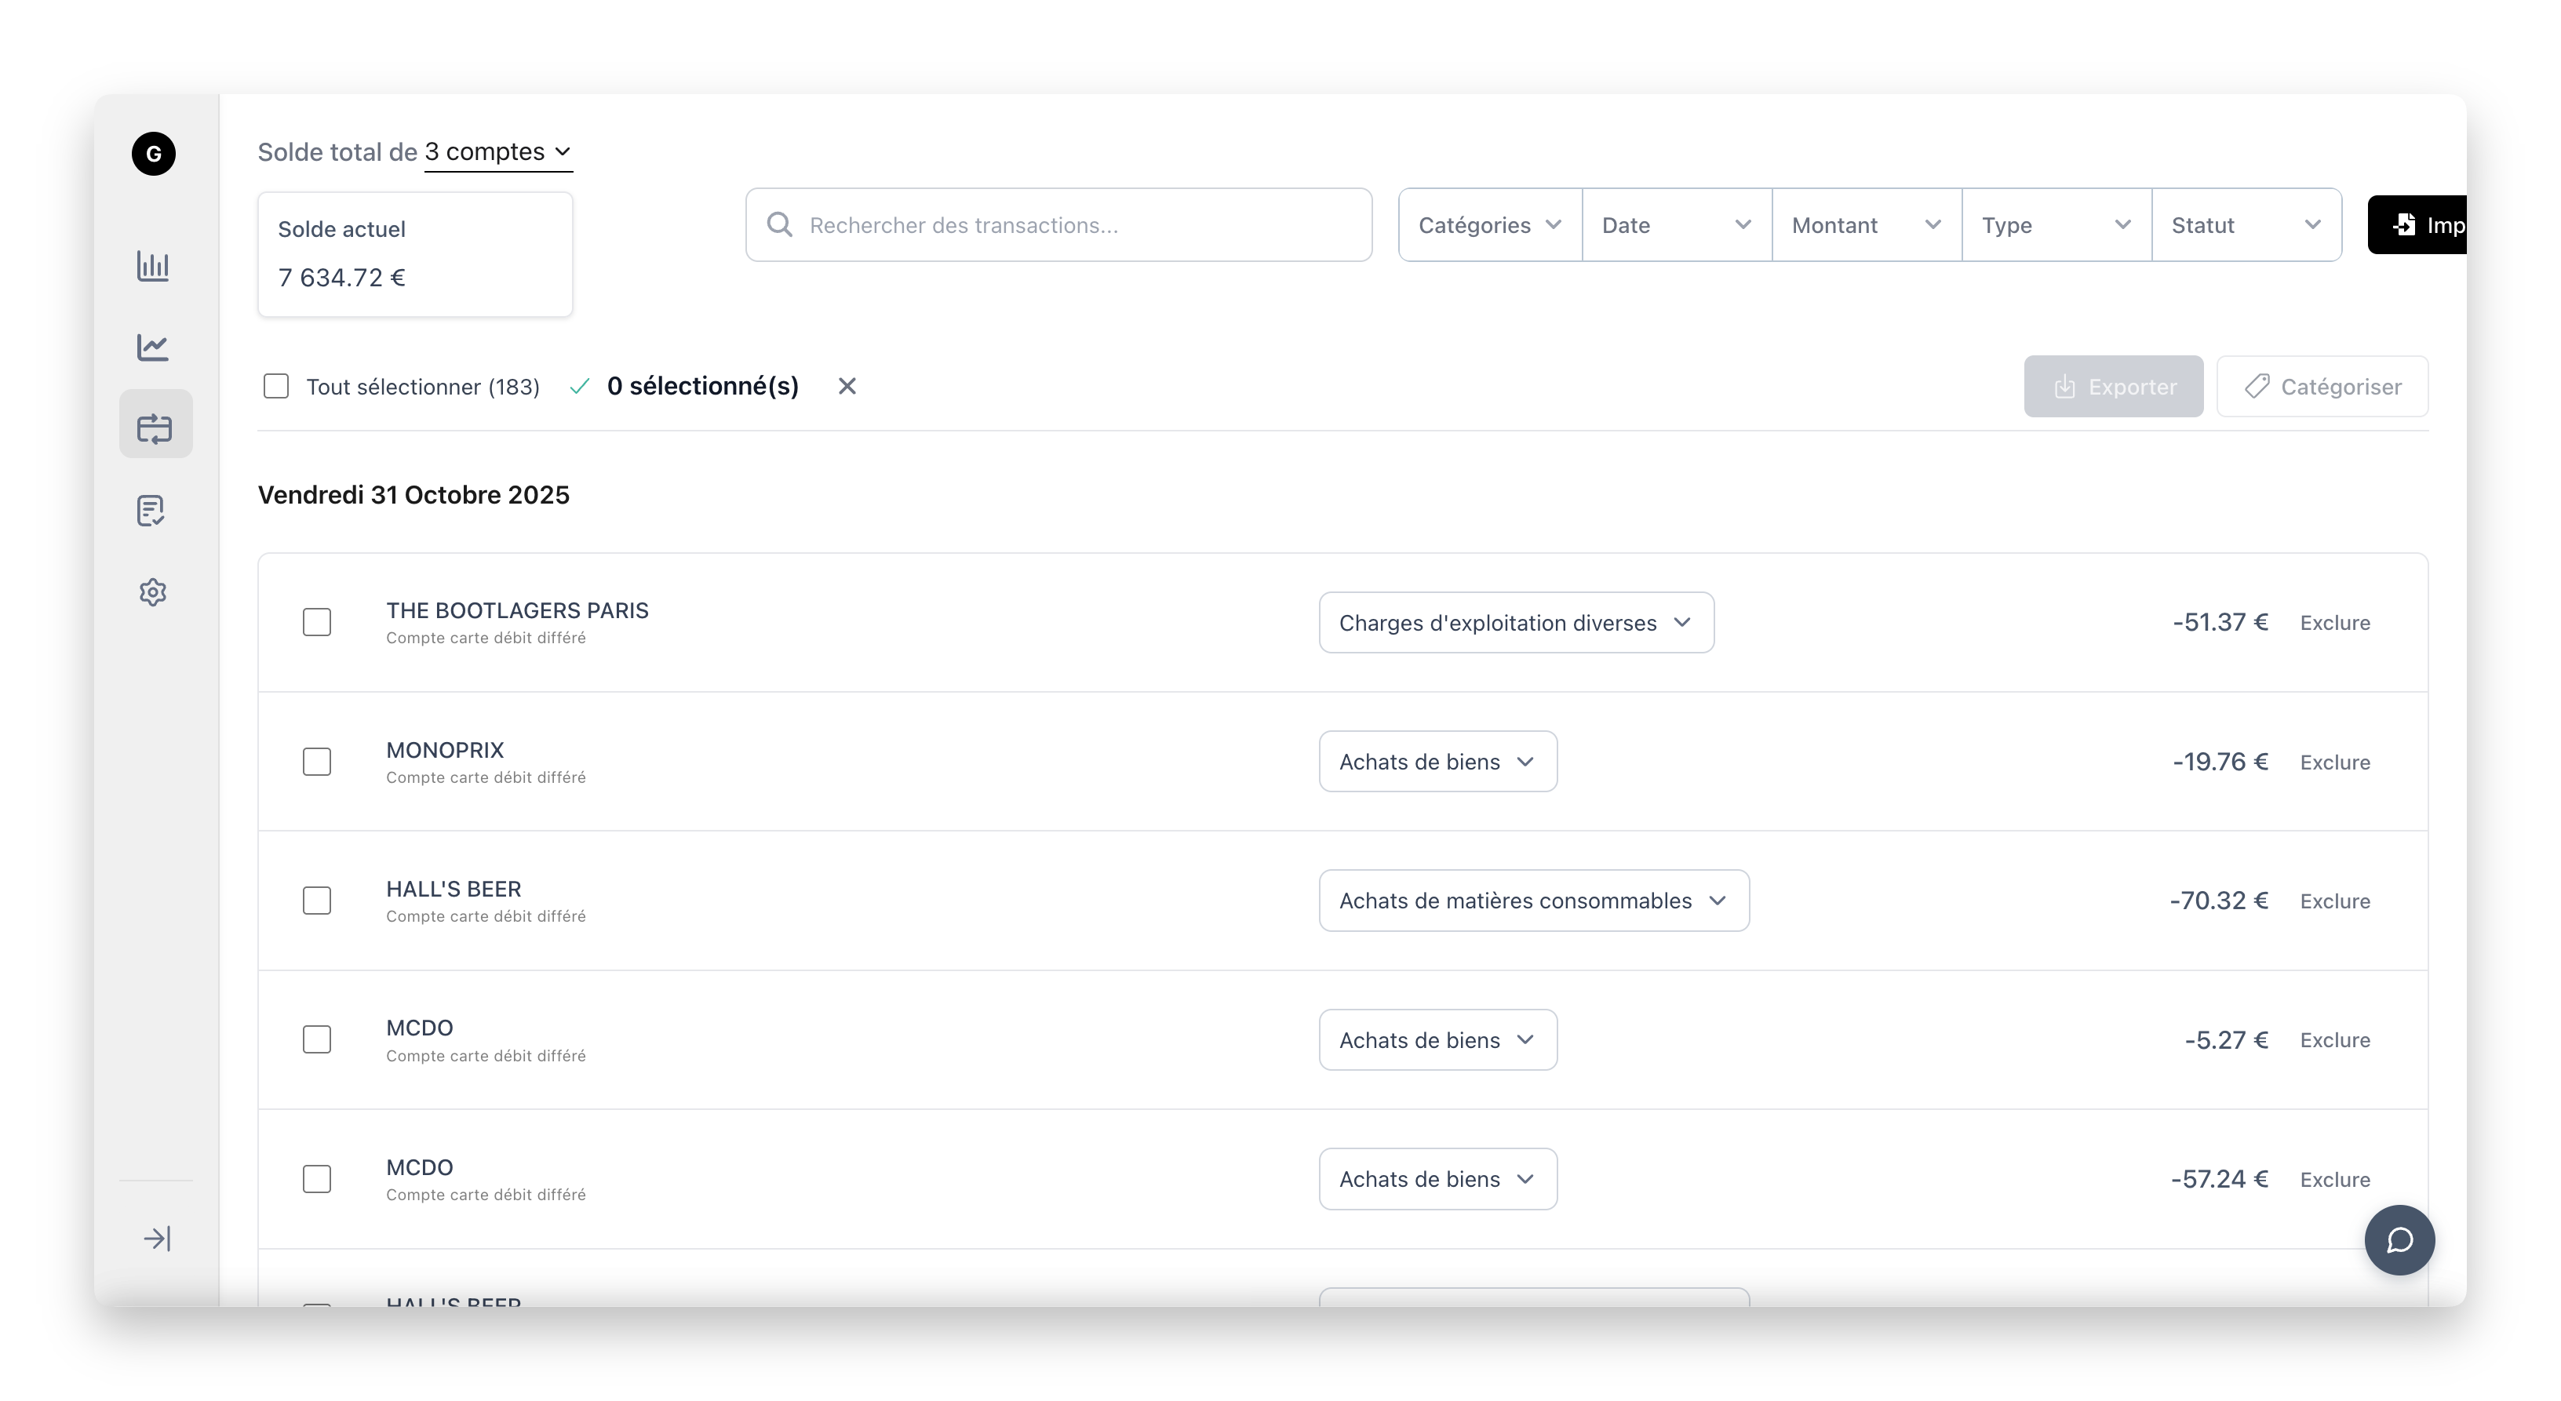Check the Tout sélectionner checkbox
The width and height of the screenshot is (2561, 1401).
(x=275, y=385)
